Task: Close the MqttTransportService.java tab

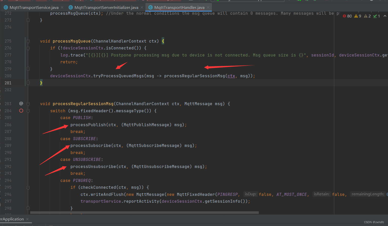Action: click(x=62, y=8)
